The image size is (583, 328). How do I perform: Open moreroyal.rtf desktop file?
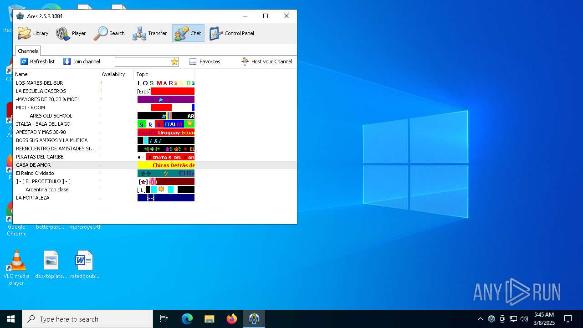click(85, 227)
